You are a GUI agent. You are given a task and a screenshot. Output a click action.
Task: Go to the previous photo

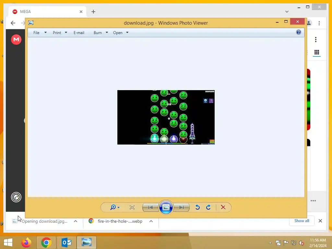[x=150, y=207]
